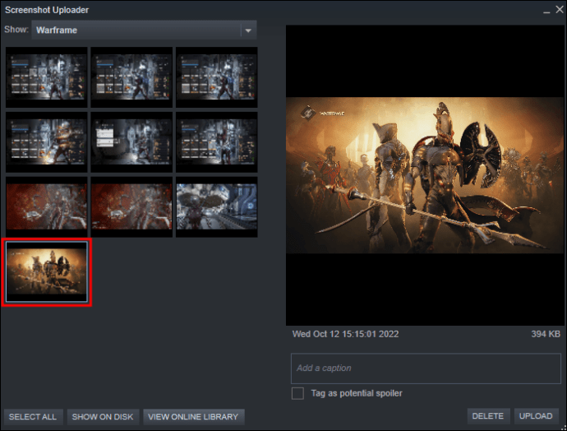Open the Show game dropdown arrow
This screenshot has height=431, width=567.
click(248, 30)
